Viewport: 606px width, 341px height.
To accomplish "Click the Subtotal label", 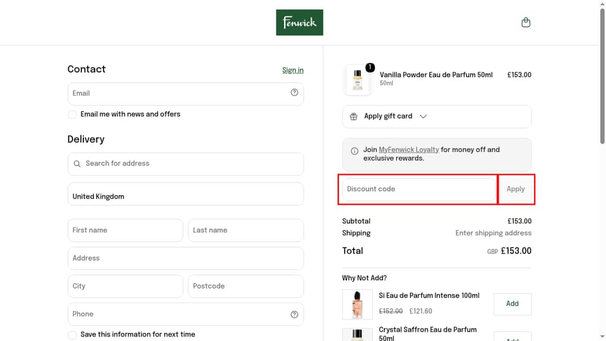I will (x=356, y=221).
